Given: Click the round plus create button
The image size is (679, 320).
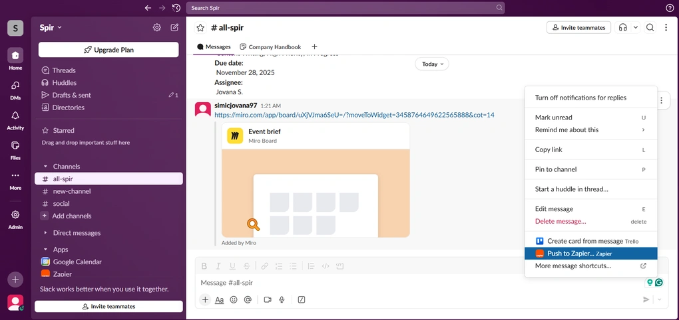Looking at the screenshot, I should click(x=15, y=280).
